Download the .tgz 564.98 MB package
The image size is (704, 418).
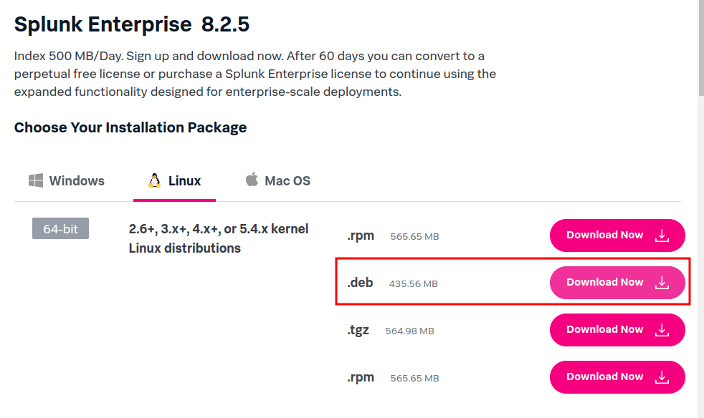point(617,330)
